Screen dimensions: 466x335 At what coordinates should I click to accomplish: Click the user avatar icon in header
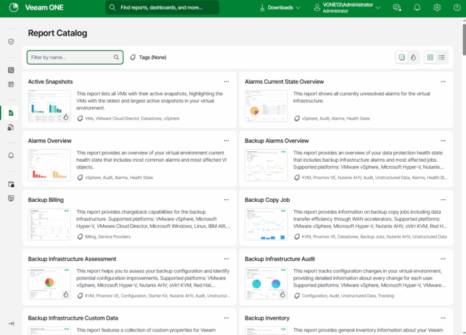point(317,7)
